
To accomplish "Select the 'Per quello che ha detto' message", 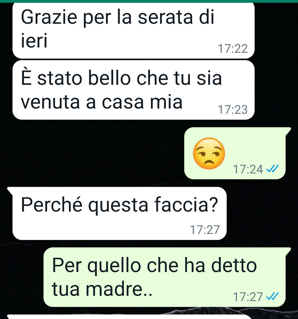I will pyautogui.click(x=164, y=277).
